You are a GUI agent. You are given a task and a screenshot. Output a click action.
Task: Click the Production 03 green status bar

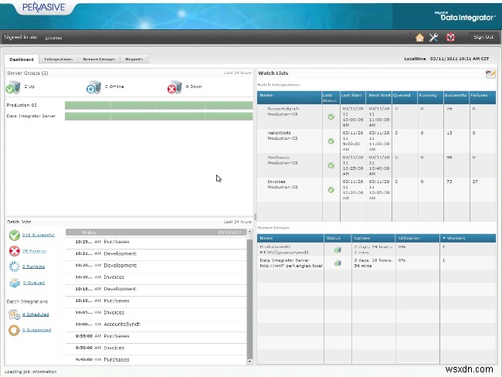[x=158, y=105]
